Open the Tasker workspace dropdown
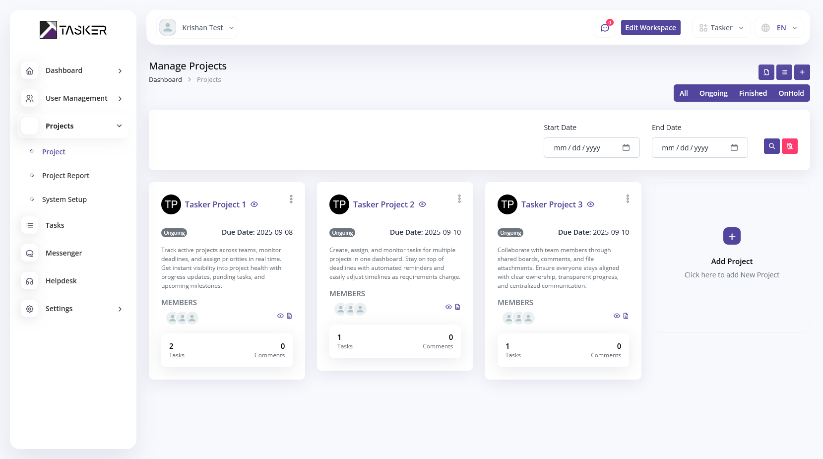Viewport: 823px width, 459px height. coord(721,28)
